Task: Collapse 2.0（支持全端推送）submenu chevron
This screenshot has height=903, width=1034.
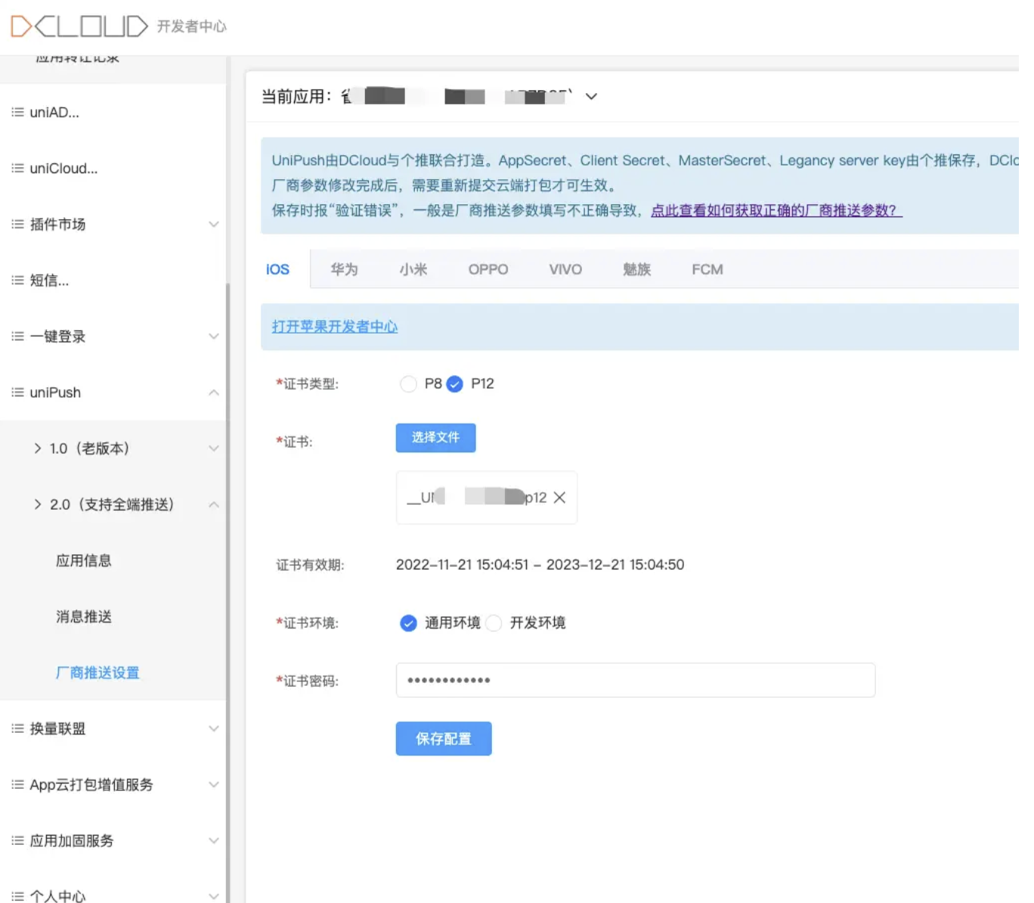Action: [214, 504]
